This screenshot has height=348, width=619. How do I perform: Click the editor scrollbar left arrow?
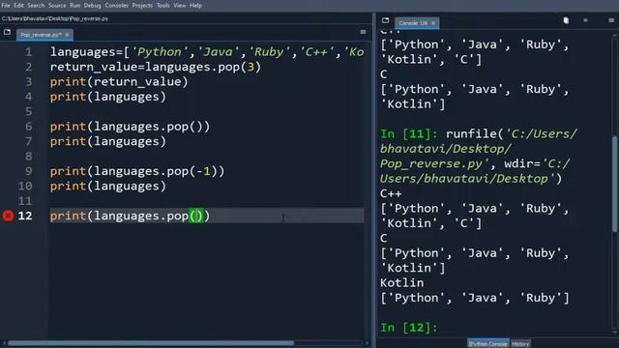click(x=4, y=343)
